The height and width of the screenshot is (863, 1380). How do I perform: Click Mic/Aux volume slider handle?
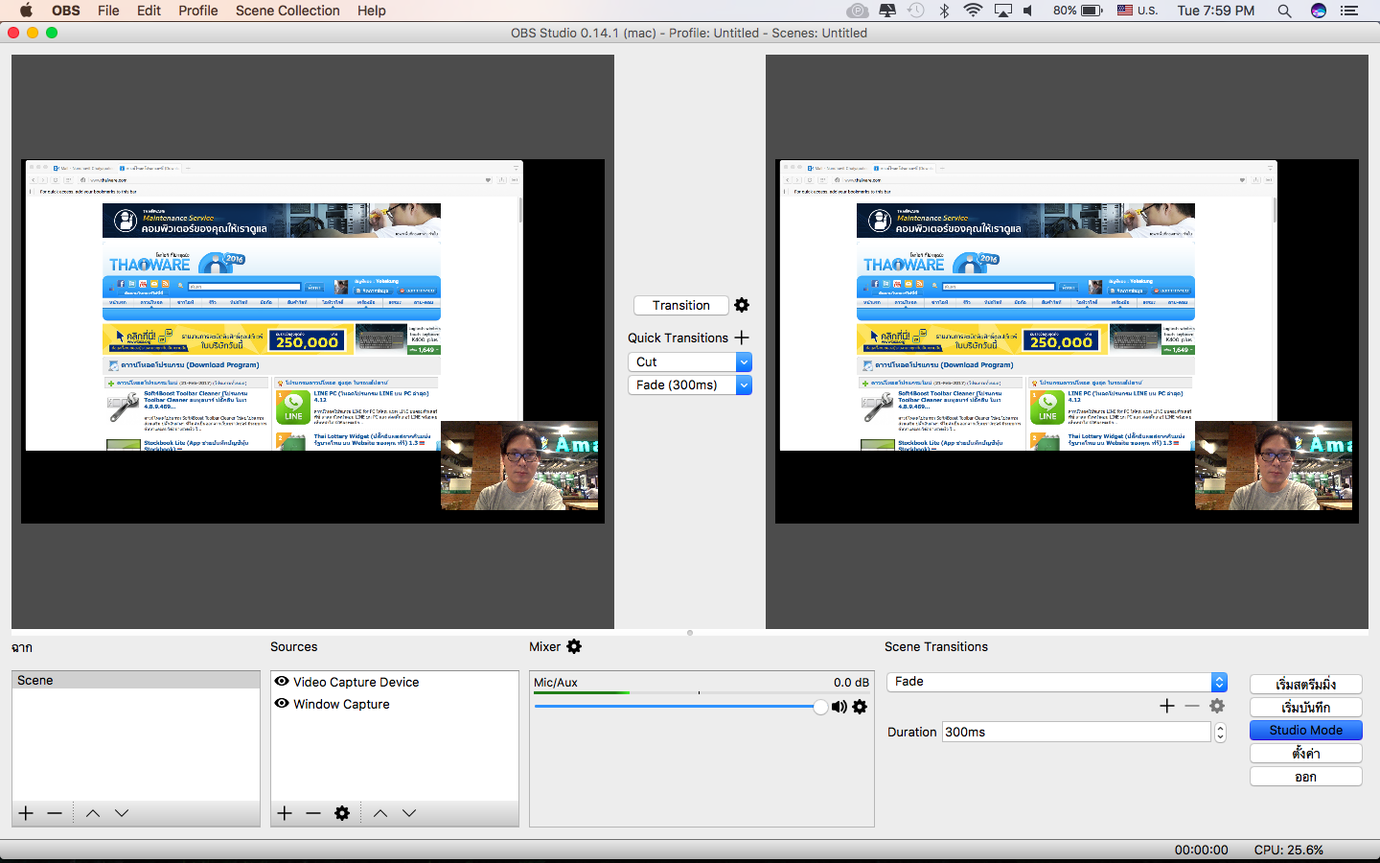pos(820,707)
